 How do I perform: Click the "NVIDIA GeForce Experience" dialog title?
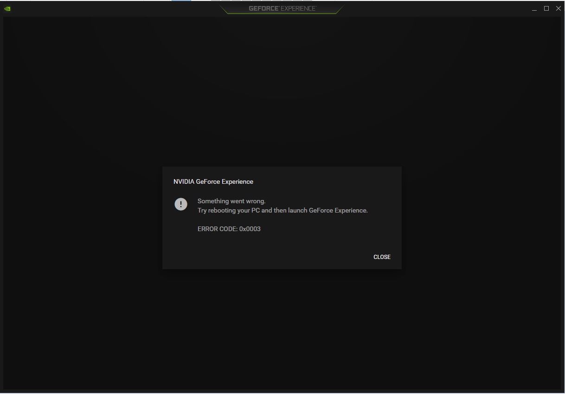[x=213, y=181]
